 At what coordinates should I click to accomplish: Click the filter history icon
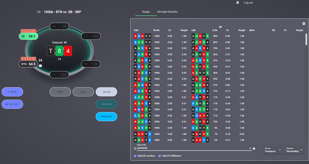pyautogui.click(x=135, y=149)
